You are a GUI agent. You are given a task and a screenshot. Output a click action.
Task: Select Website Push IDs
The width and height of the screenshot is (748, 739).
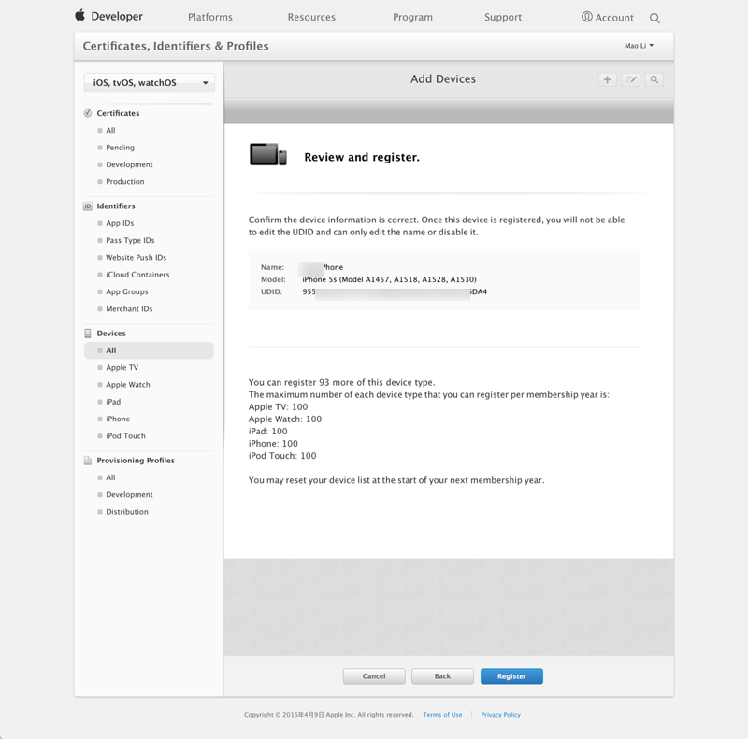[x=136, y=258]
